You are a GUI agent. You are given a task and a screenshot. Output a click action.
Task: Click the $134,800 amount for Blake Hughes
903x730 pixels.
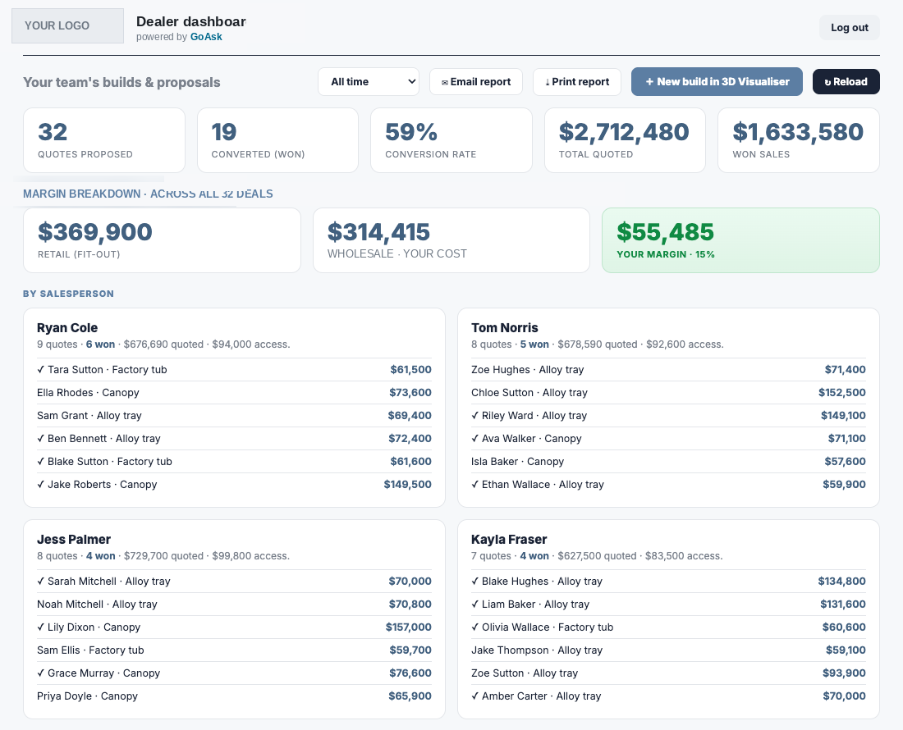(842, 582)
